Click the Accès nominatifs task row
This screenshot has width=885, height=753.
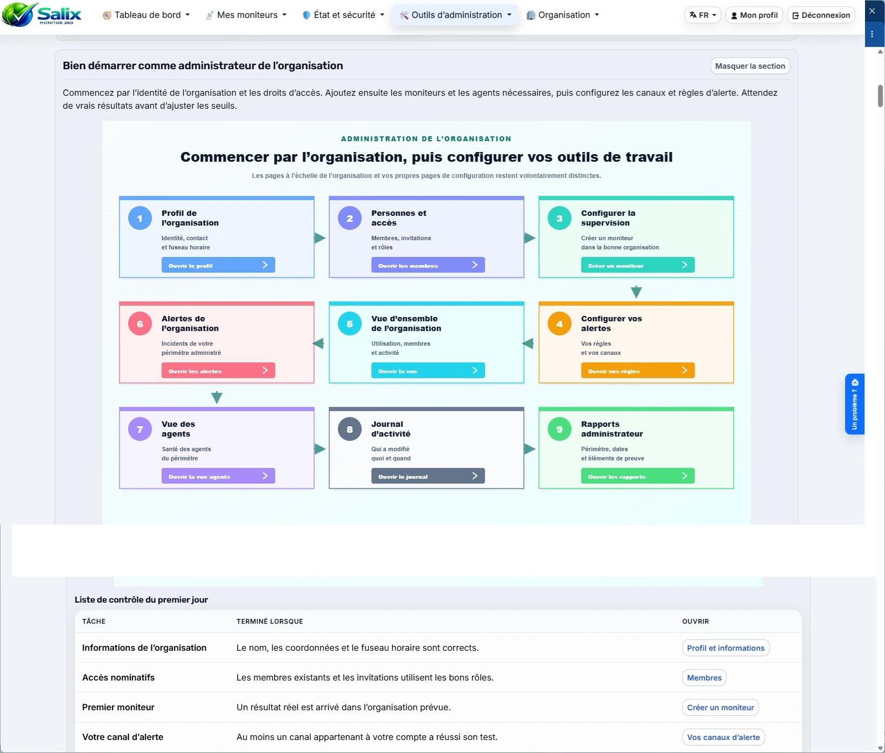point(438,678)
